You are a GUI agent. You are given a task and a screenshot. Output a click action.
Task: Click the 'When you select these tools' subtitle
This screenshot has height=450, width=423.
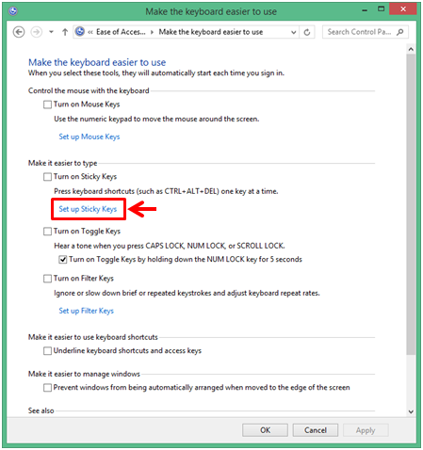[156, 73]
